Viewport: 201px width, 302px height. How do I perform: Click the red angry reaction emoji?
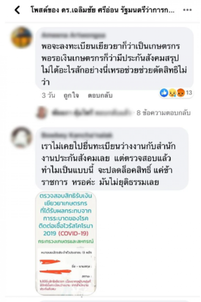[180, 93]
